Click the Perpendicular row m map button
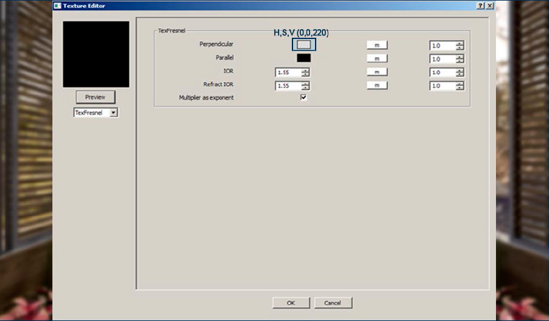Image resolution: width=549 pixels, height=321 pixels. click(377, 45)
